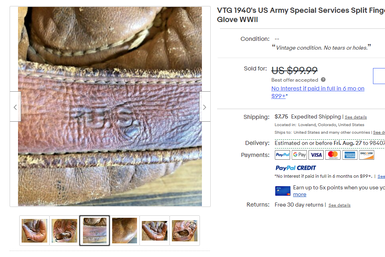
Task: Click the American Express card icon
Action: 350,155
